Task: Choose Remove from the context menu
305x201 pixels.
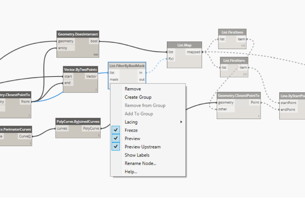Action: click(133, 89)
